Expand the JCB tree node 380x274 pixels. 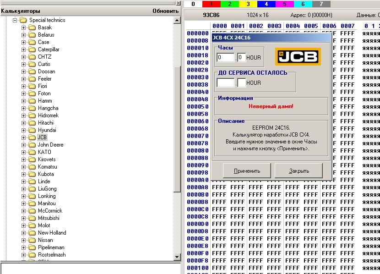pyautogui.click(x=23, y=137)
